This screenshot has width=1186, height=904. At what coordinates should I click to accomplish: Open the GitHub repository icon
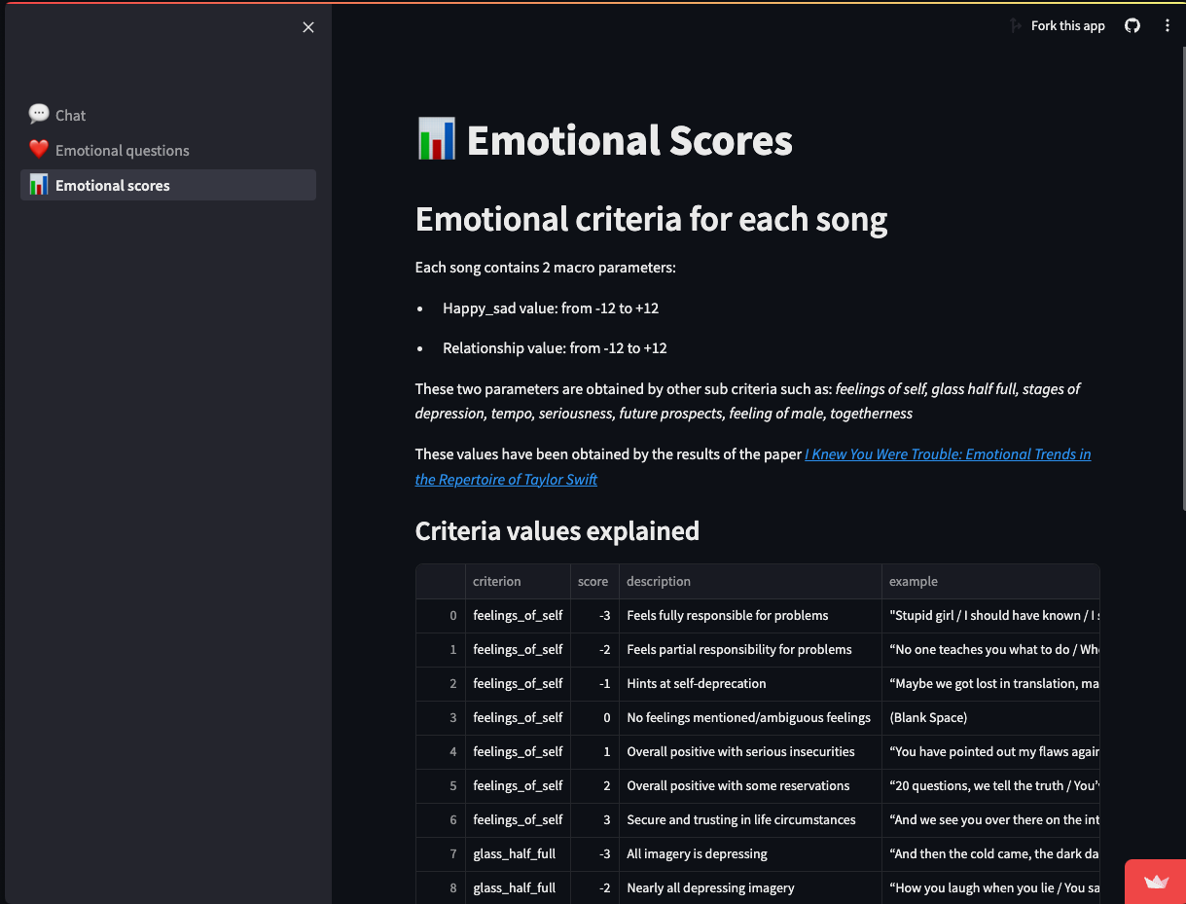coord(1132,26)
